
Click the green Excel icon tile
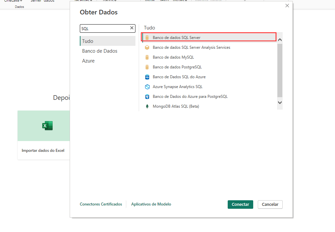[x=47, y=126]
